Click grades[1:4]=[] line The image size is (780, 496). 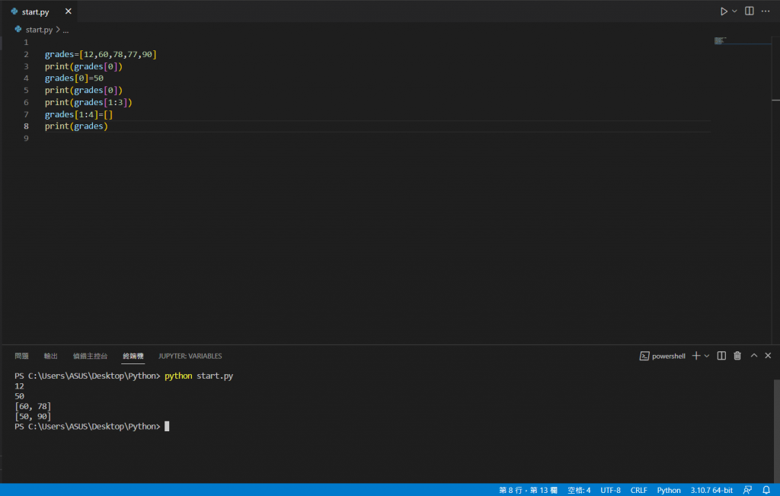pos(78,114)
